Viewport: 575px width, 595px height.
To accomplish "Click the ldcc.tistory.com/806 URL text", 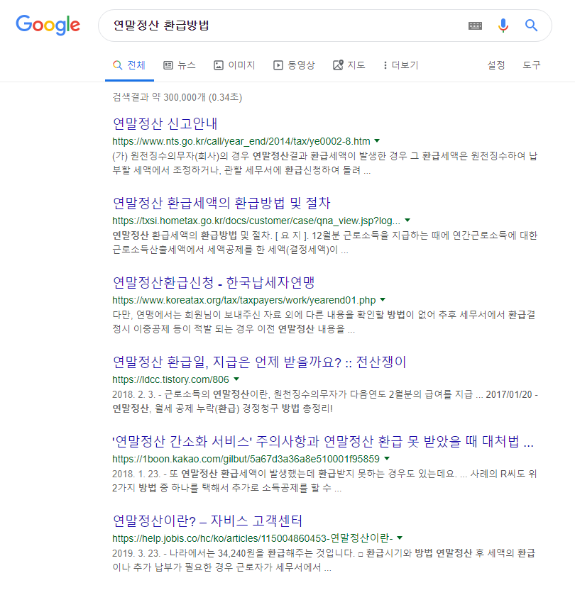I will [170, 379].
